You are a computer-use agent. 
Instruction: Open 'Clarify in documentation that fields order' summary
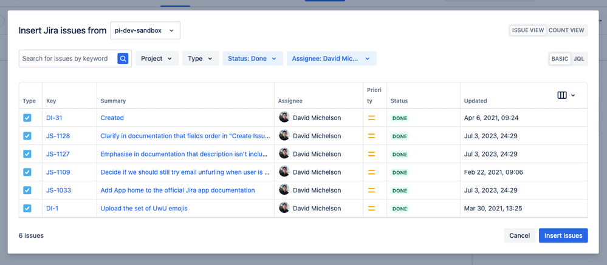(x=185, y=136)
